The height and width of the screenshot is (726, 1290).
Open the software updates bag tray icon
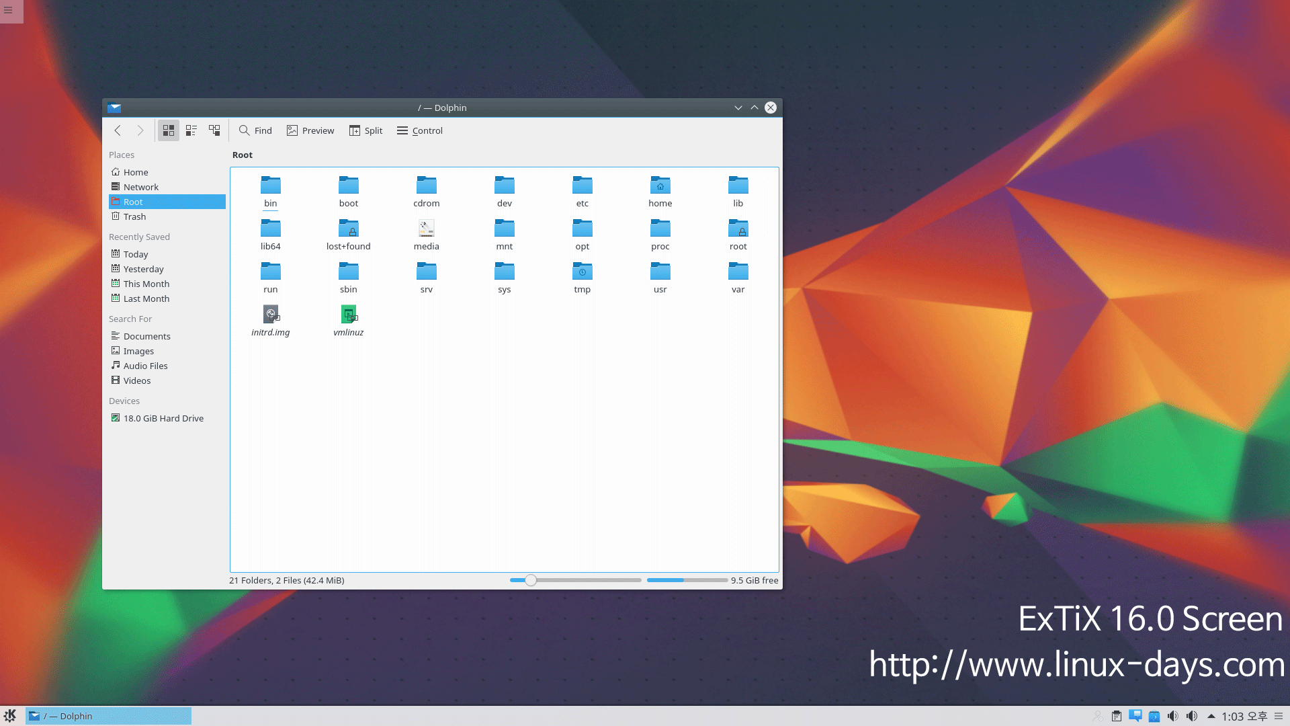pyautogui.click(x=1154, y=716)
